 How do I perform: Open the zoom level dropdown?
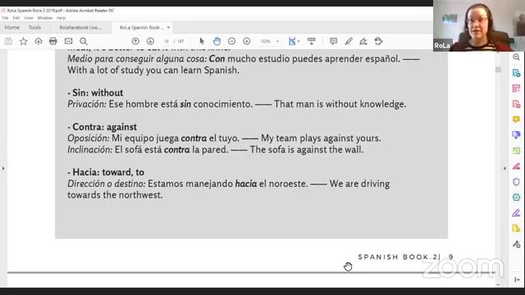pyautogui.click(x=277, y=41)
